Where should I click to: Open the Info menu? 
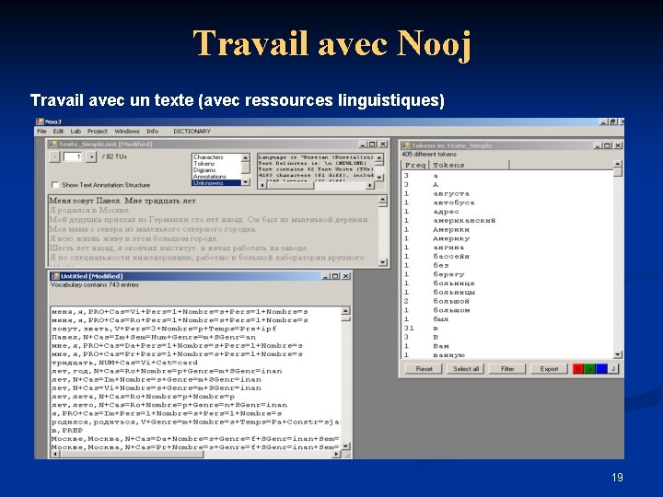(x=152, y=132)
